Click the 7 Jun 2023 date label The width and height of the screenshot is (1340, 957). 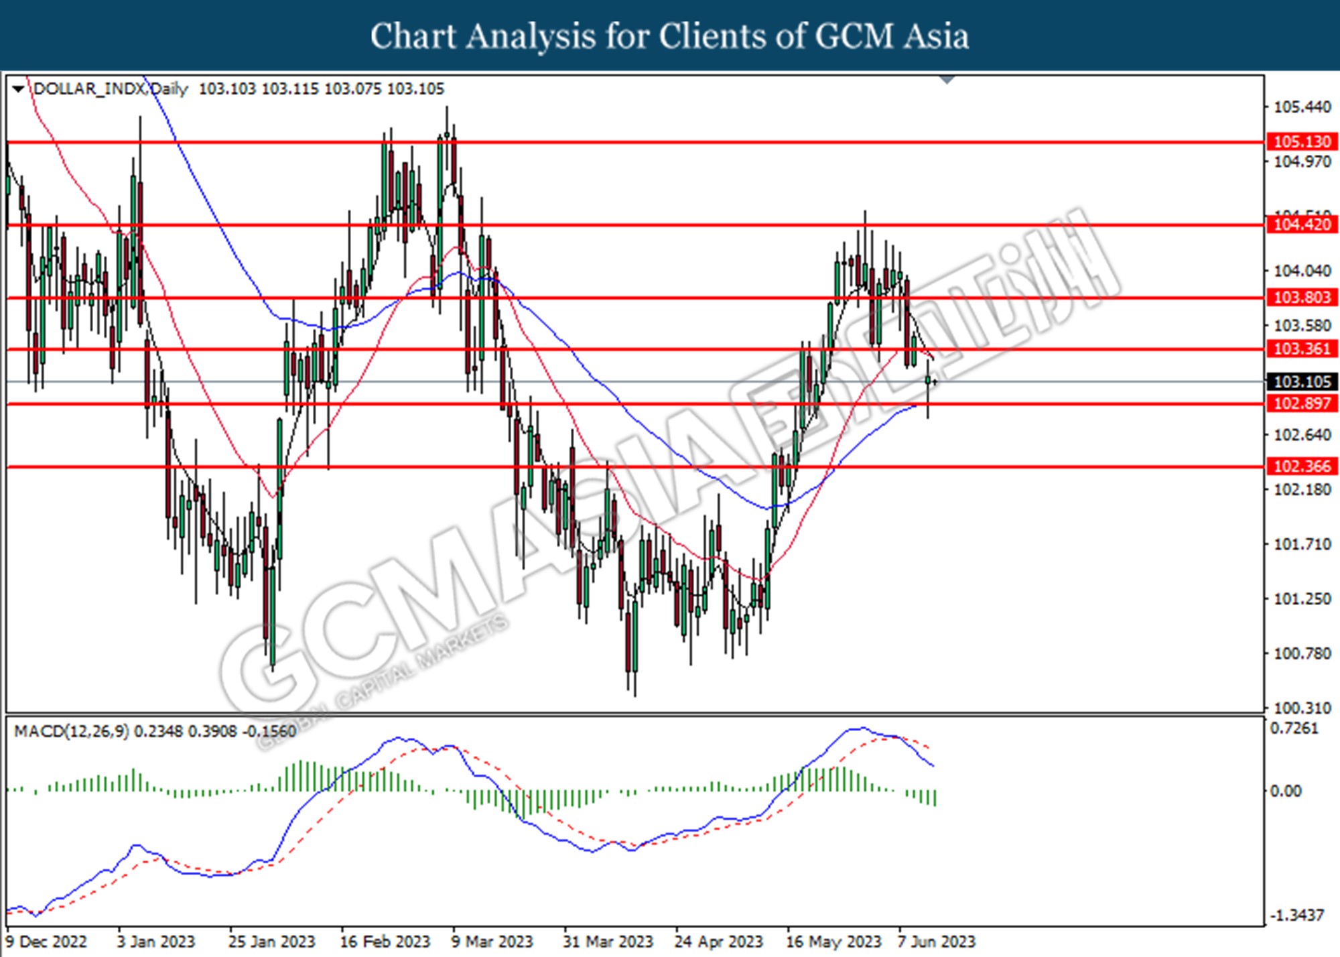[x=937, y=942]
